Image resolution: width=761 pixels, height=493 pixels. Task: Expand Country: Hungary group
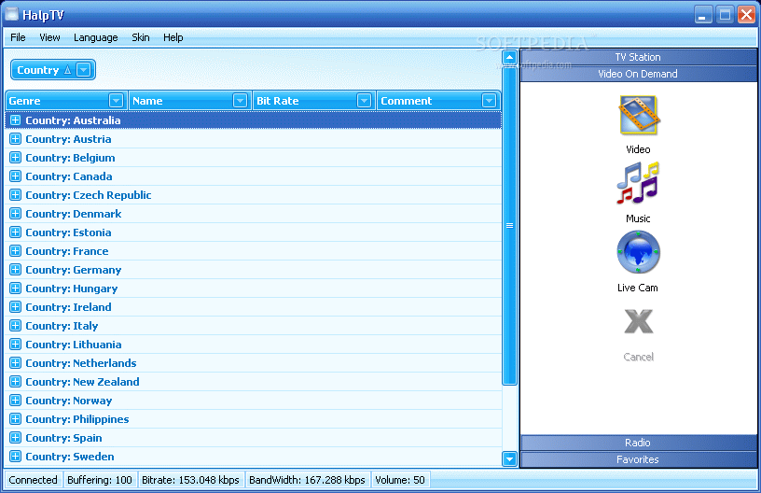pyautogui.click(x=16, y=288)
